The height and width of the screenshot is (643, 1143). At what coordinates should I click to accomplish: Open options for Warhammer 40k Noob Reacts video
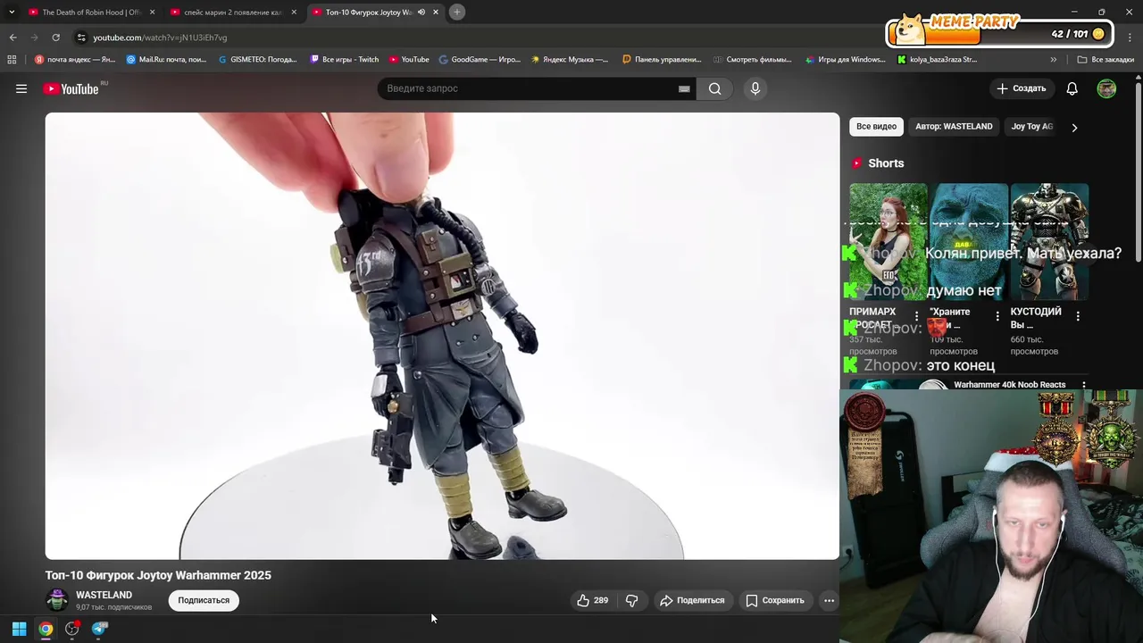(1084, 386)
